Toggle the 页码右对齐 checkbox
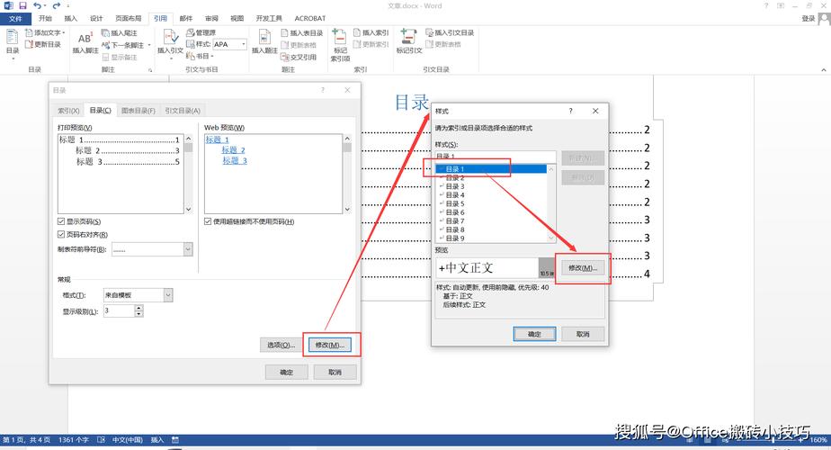The image size is (831, 450). [x=61, y=234]
